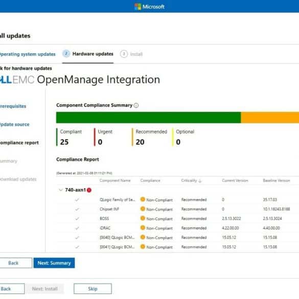299x299 pixels.
Task: Click orange status icon for iDRAC row
Action: [x=143, y=227]
